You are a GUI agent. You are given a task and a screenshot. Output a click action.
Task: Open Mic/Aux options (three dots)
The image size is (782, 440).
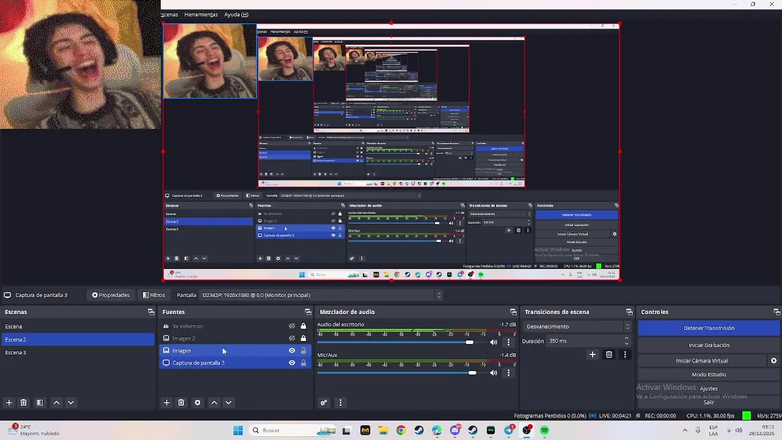508,373
